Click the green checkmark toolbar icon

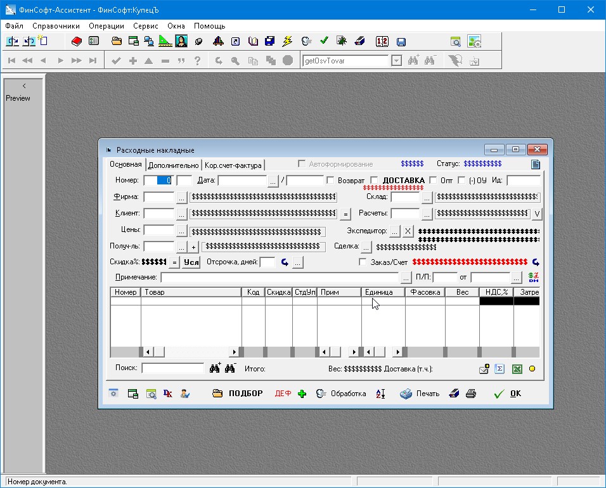point(324,42)
